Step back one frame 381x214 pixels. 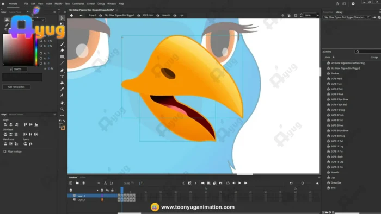click(x=233, y=183)
